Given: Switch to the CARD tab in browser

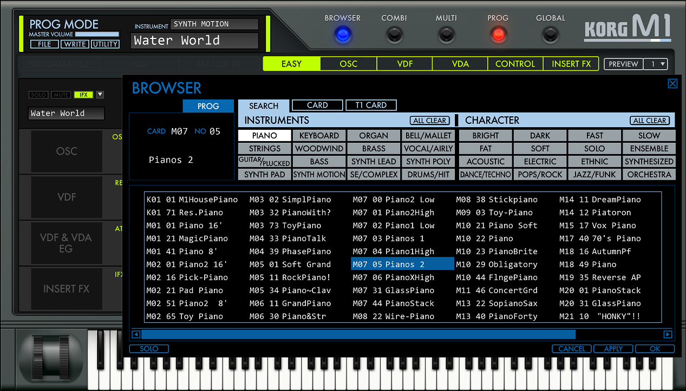Looking at the screenshot, I should click(x=317, y=105).
